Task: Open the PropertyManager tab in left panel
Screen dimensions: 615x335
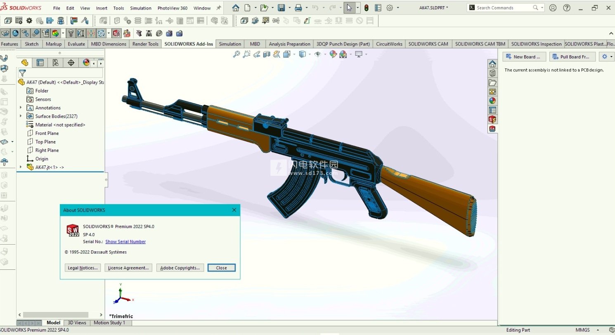Action: (x=40, y=63)
